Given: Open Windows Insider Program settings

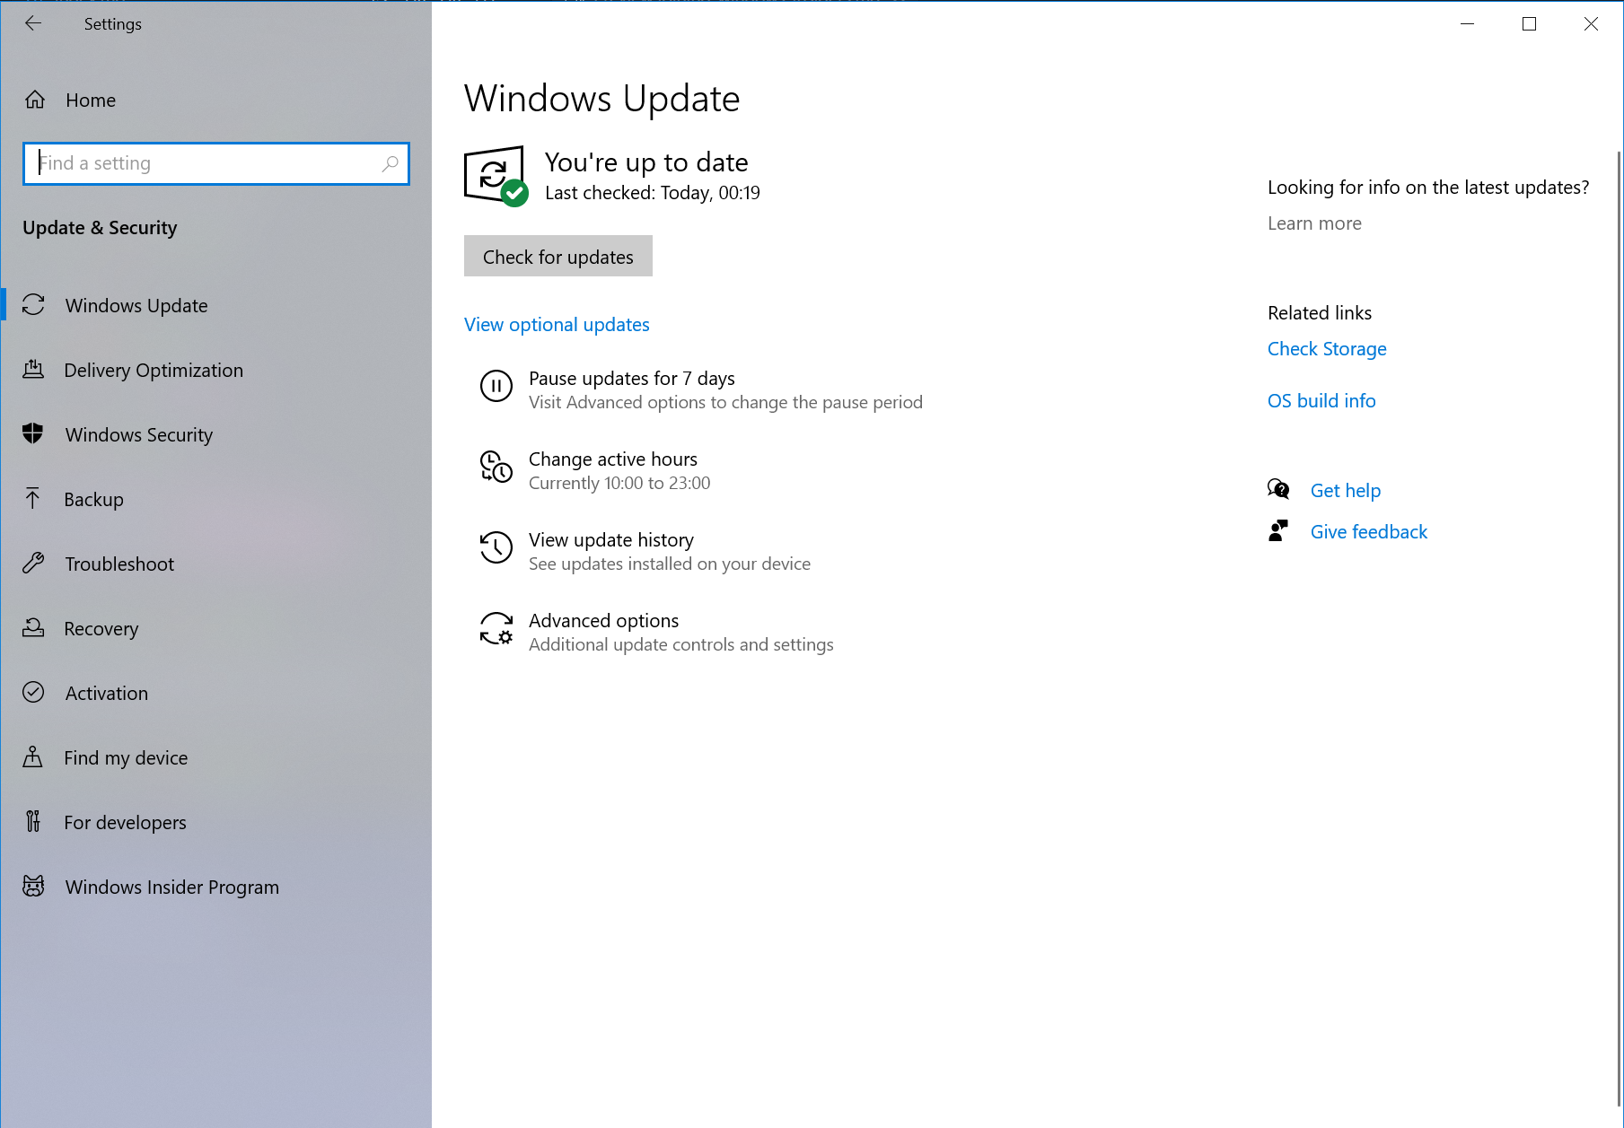Looking at the screenshot, I should (x=171, y=887).
